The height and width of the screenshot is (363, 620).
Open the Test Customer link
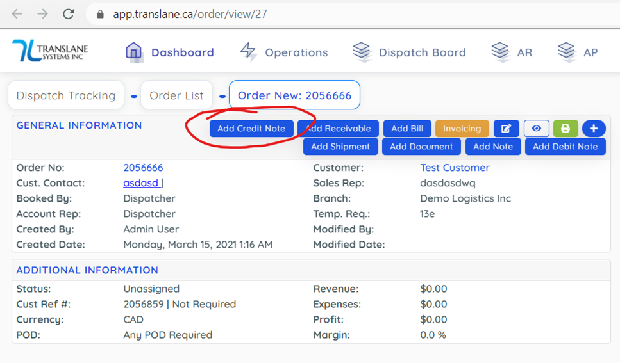455,168
